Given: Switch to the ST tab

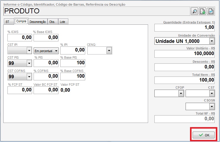Looking at the screenshot, I should point(8,22).
